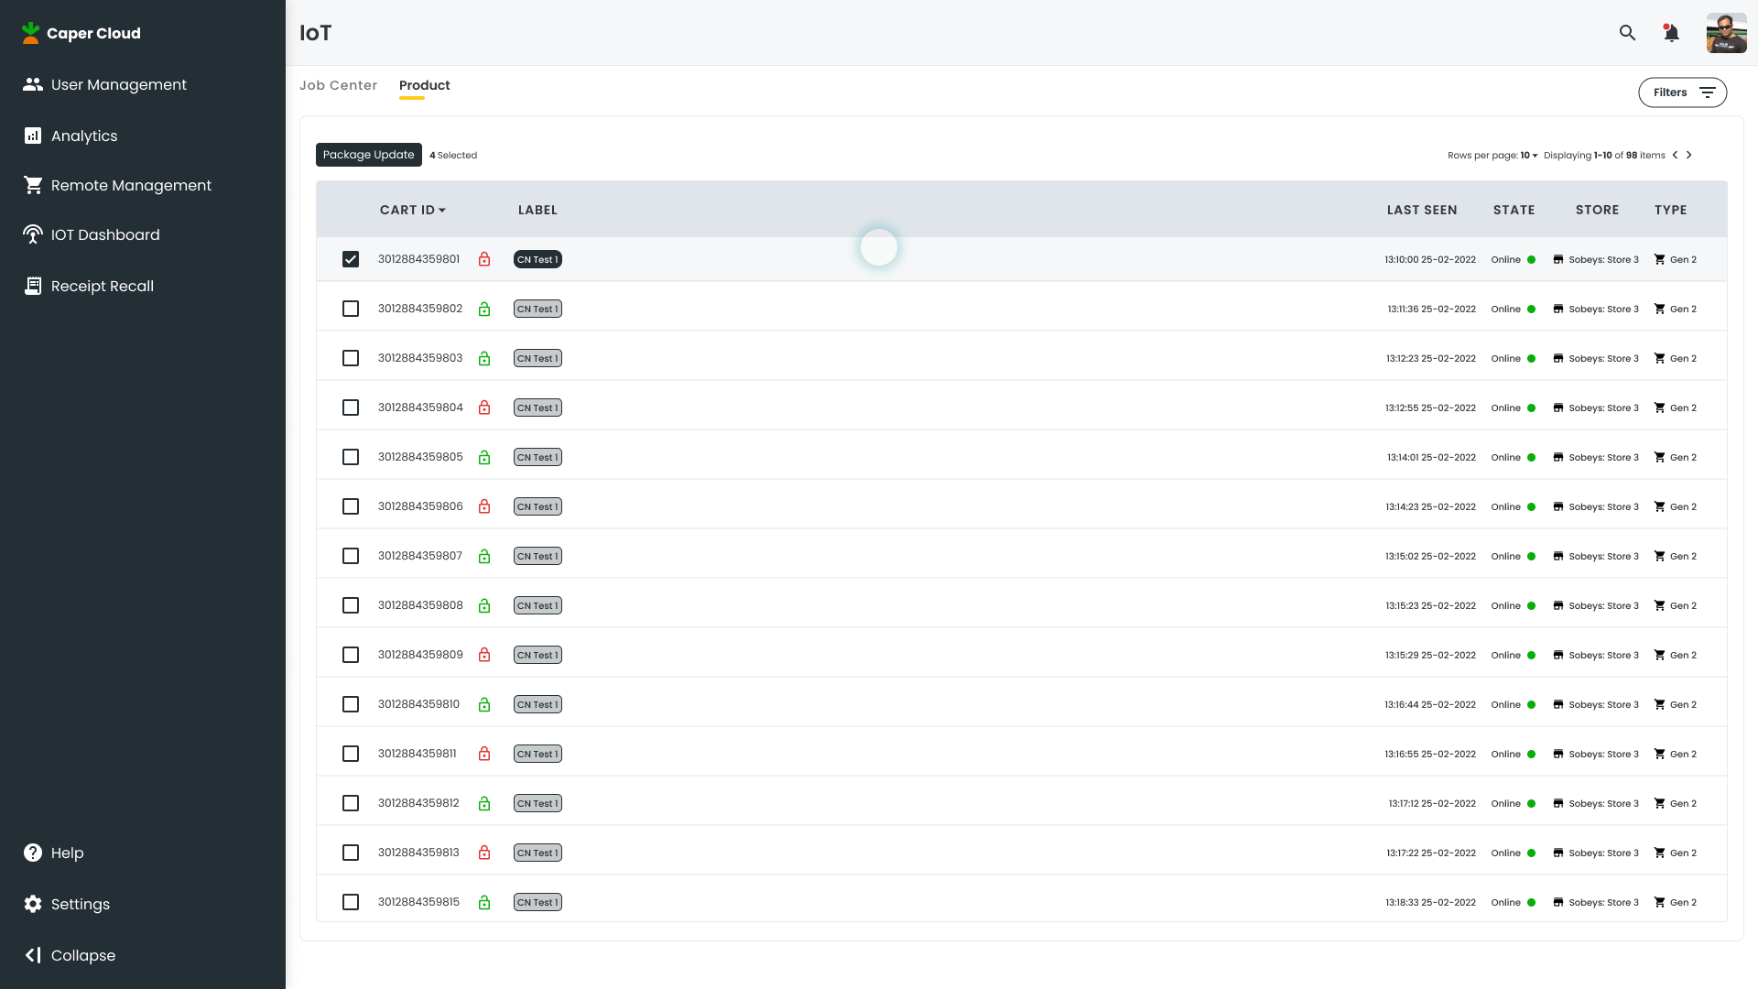Click the red lock icon for cart 3012884359801
The height and width of the screenshot is (989, 1758).
click(484, 259)
